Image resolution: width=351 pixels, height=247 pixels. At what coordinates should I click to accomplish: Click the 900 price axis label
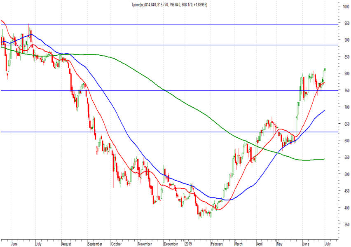pos(346,40)
